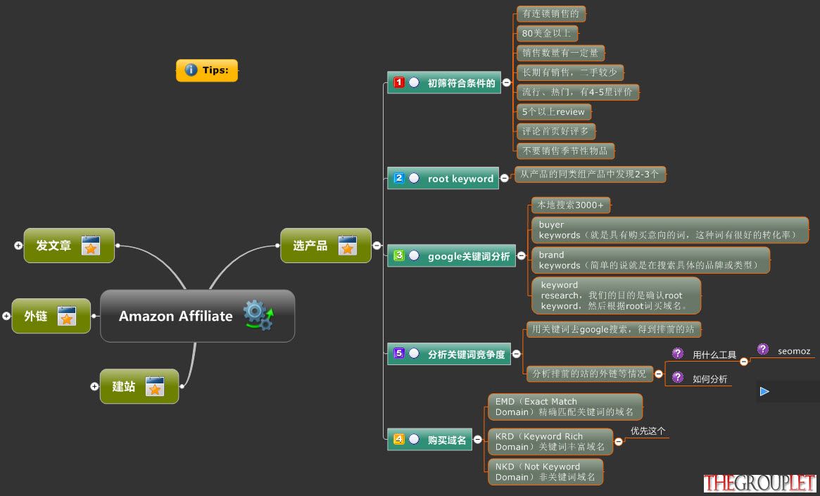This screenshot has width=820, height=496.
Task: Click the buyer keywords subtopic
Action: (670, 230)
